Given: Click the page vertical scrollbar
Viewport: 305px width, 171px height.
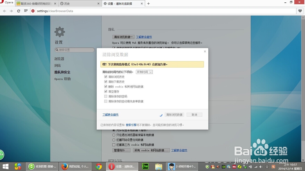Looking at the screenshot, I should tap(303, 89).
